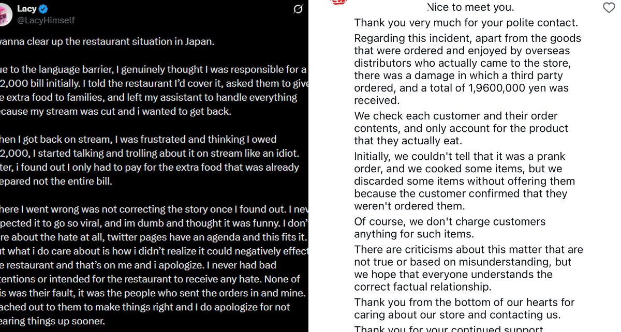The height and width of the screenshot is (332, 621).
Task: Click the 'Regarding this incident' paragraph
Action: [x=468, y=69]
